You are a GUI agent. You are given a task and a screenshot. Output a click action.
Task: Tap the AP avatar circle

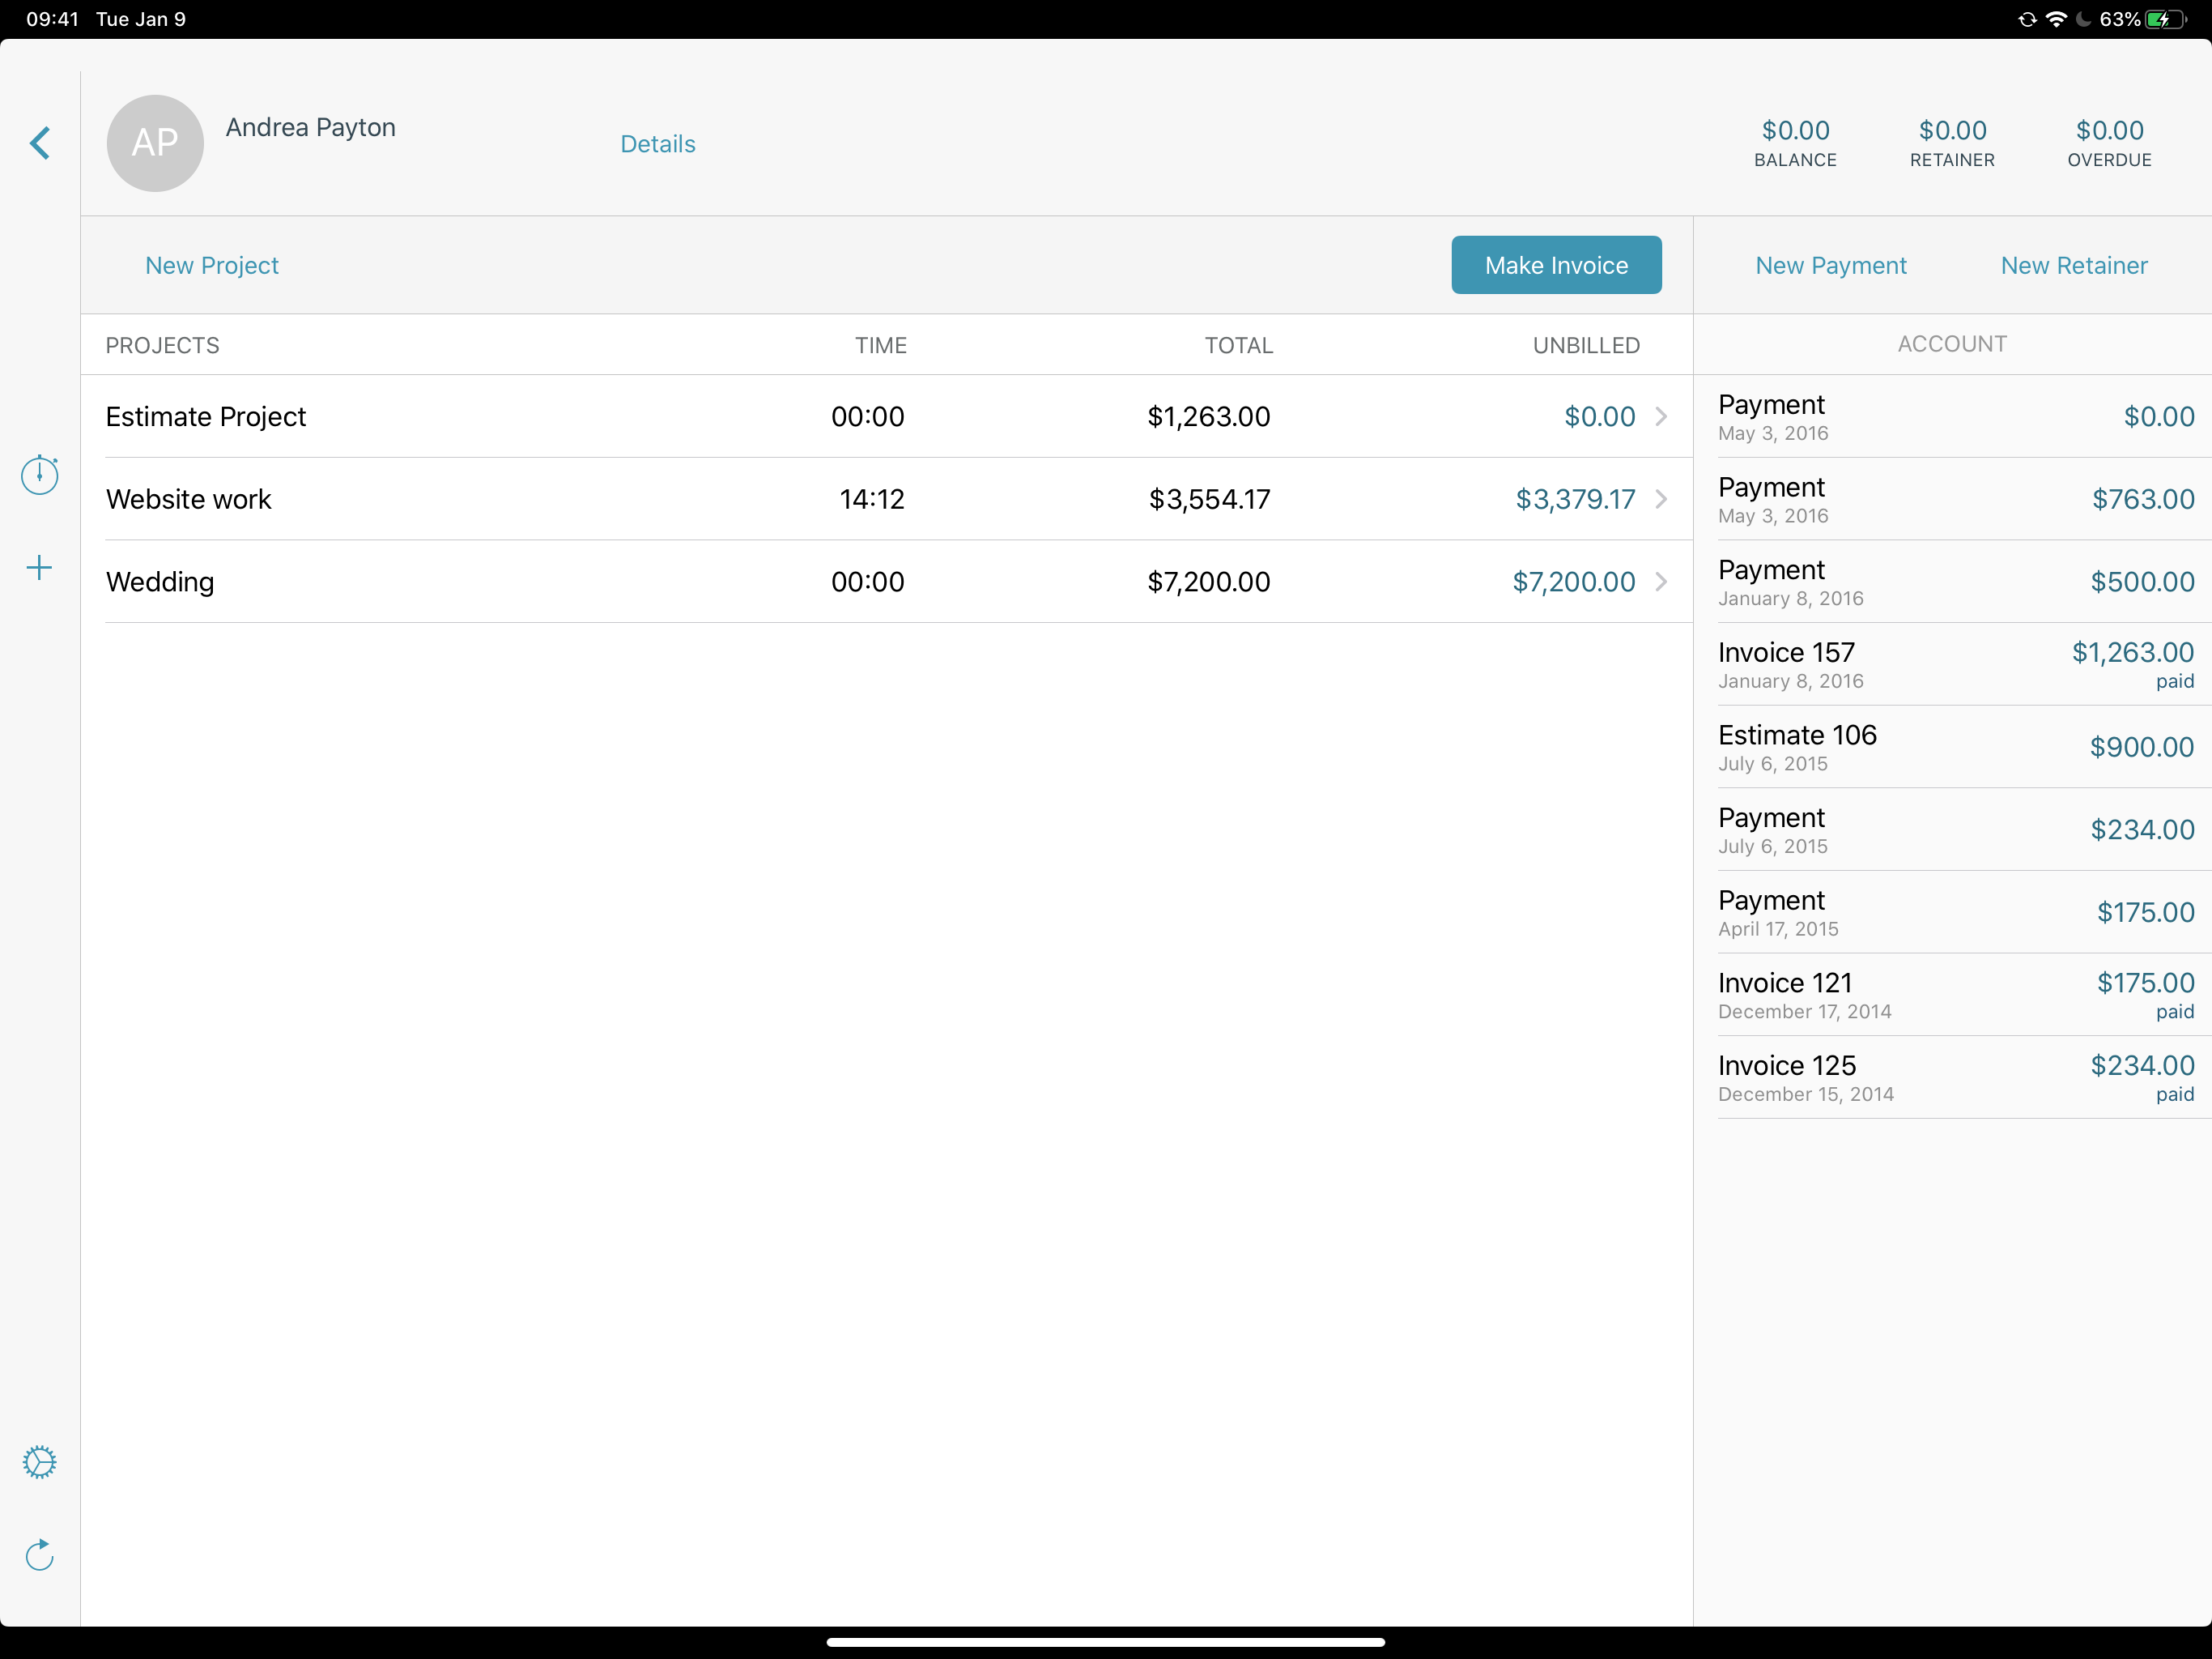[x=155, y=143]
